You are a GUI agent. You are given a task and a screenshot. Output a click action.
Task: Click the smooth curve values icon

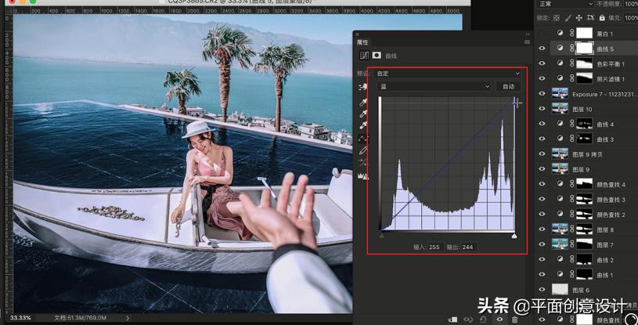click(x=363, y=163)
